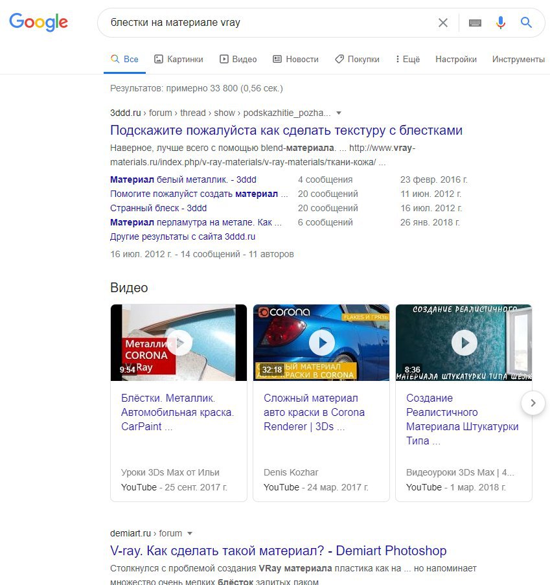Open Инструменты search tools
550x585 pixels.
point(518,60)
